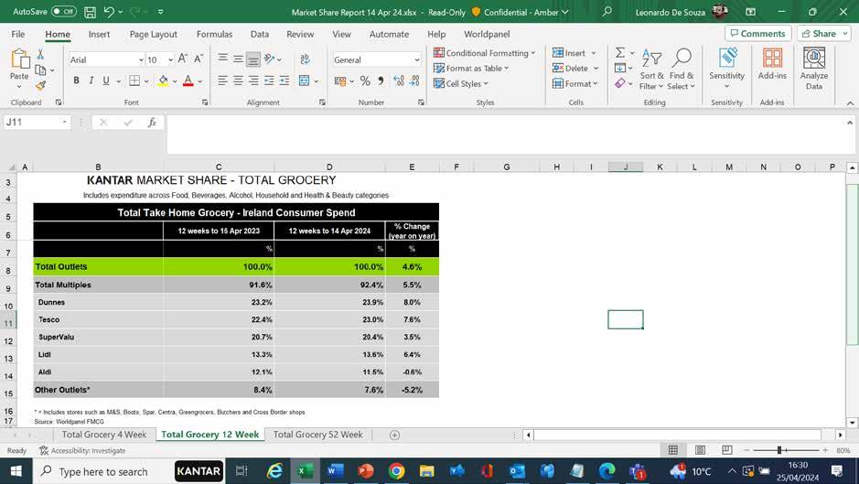Click the Insert Function fx icon
Image resolution: width=859 pixels, height=484 pixels.
tap(152, 123)
